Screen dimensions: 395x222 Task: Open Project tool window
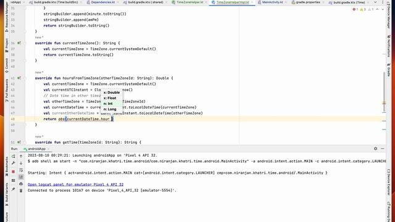[x=7, y=45]
